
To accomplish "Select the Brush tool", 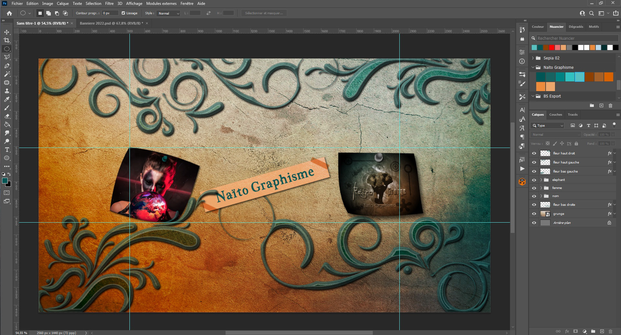I will [7, 108].
